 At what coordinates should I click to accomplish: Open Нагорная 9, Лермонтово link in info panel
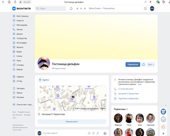[x=128, y=93]
